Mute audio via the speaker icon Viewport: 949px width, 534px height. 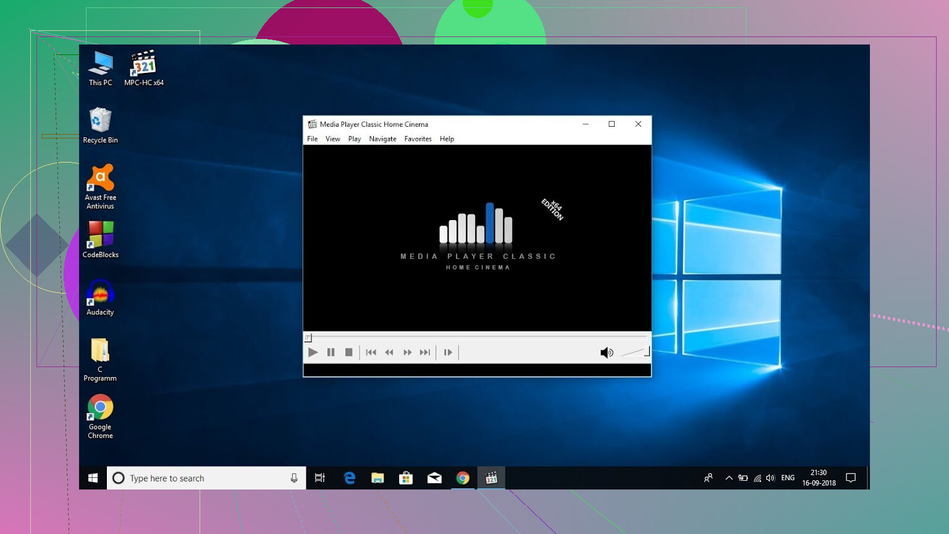(606, 352)
